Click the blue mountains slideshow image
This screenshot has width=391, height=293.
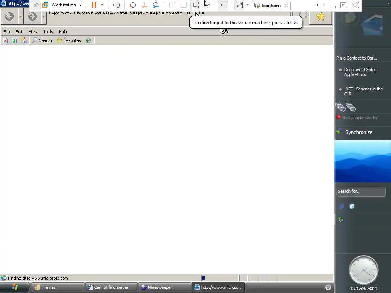(x=362, y=161)
